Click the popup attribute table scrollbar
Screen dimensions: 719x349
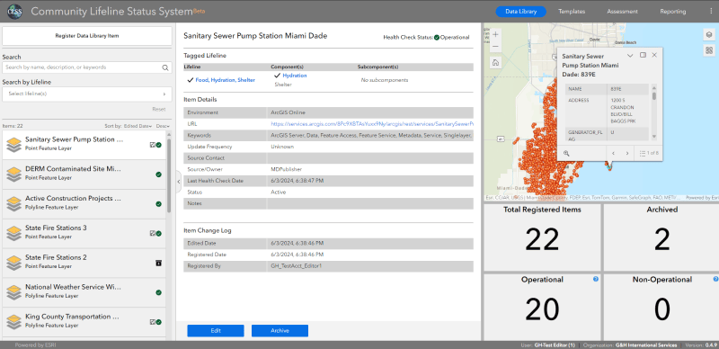[654, 95]
